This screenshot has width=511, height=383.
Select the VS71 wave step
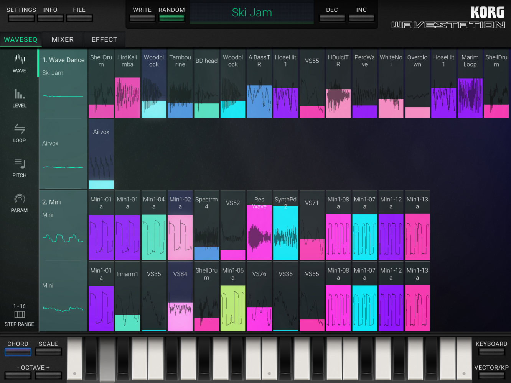point(312,225)
